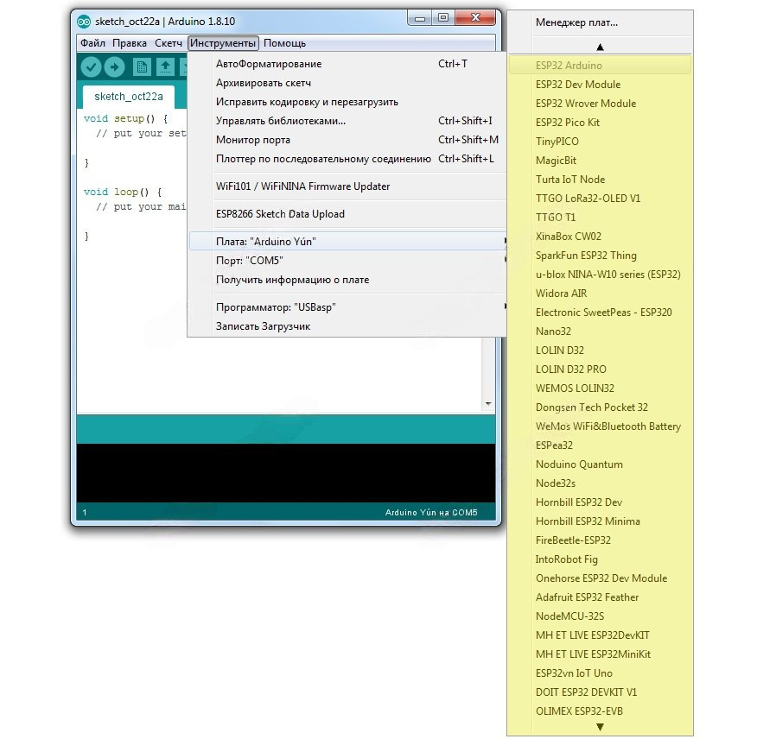The height and width of the screenshot is (739, 757).
Task: Select the sketch_oct22a tab
Action: 128,96
